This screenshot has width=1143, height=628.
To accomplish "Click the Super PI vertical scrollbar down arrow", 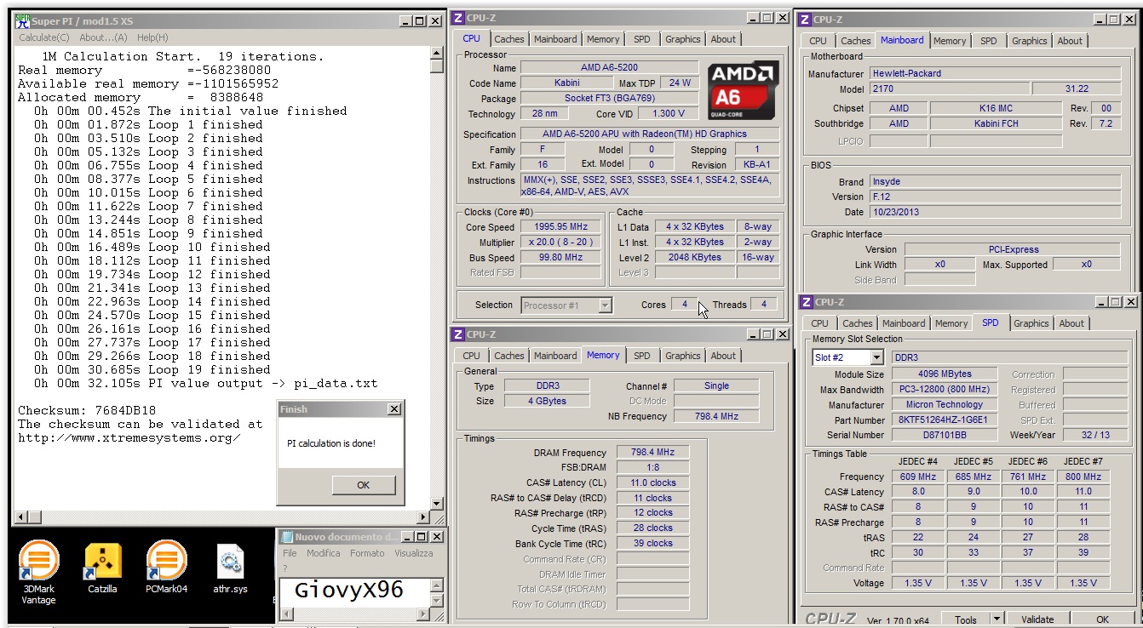I will tap(437, 504).
